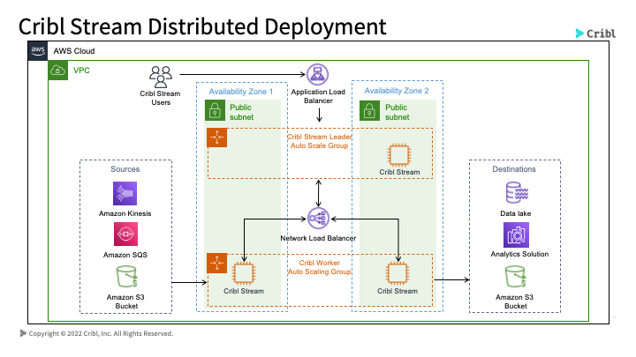Click the Cribl Stream Users icon

[x=161, y=77]
